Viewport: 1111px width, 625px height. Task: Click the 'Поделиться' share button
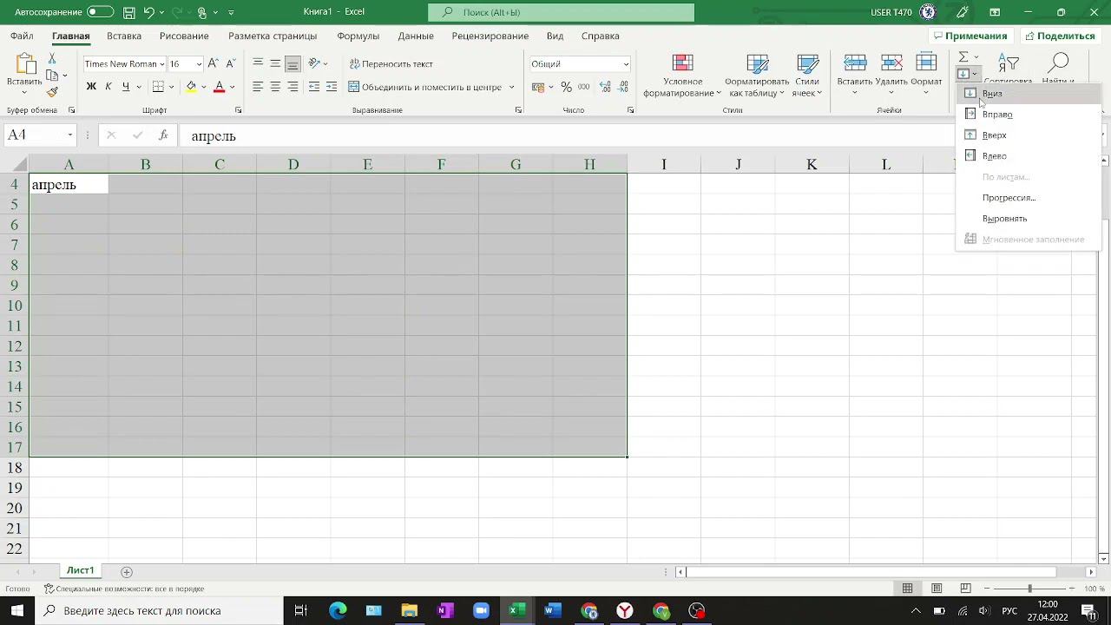click(x=1059, y=36)
